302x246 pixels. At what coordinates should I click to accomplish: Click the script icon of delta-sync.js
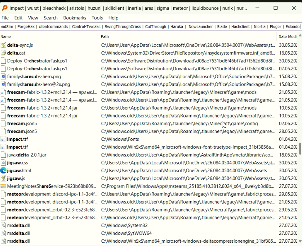coord(3,45)
